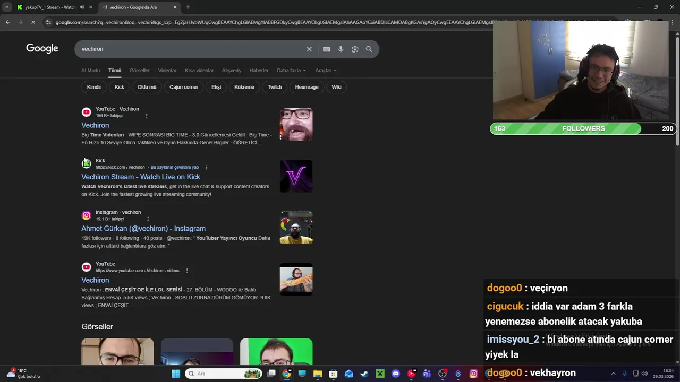Switch to the Kısa videolar tab
The width and height of the screenshot is (680, 382).
[x=199, y=71]
